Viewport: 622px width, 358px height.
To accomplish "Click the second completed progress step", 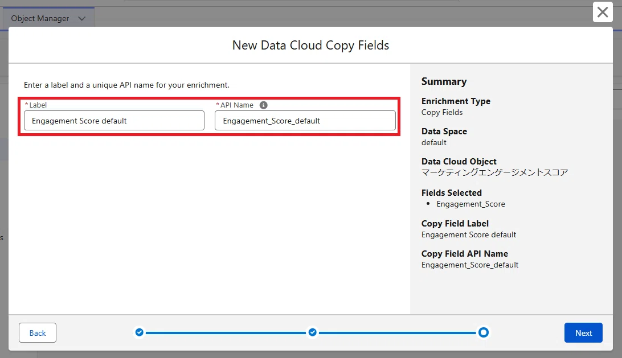I will click(x=313, y=332).
